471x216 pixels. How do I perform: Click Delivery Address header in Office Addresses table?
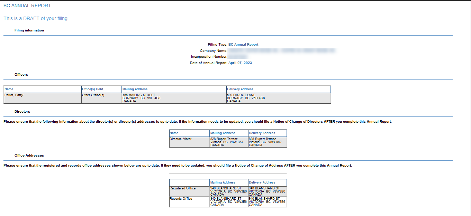tap(262, 182)
